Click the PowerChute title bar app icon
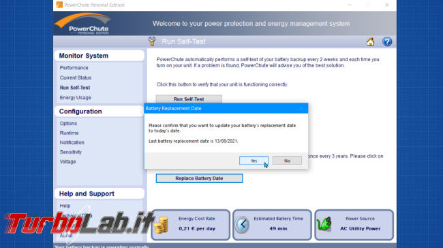The image size is (443, 248). click(59, 5)
